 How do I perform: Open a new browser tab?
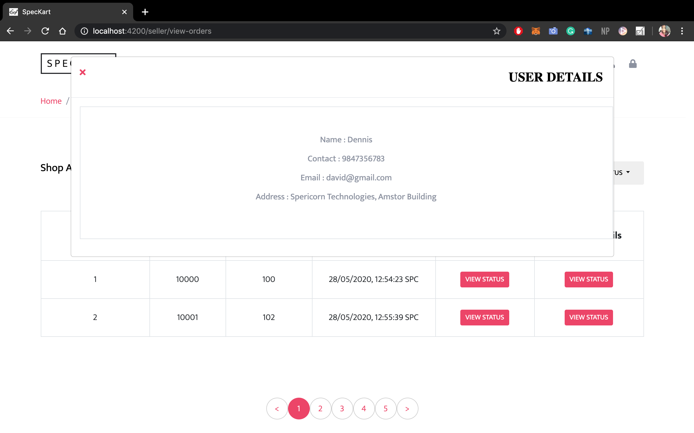coord(145,12)
